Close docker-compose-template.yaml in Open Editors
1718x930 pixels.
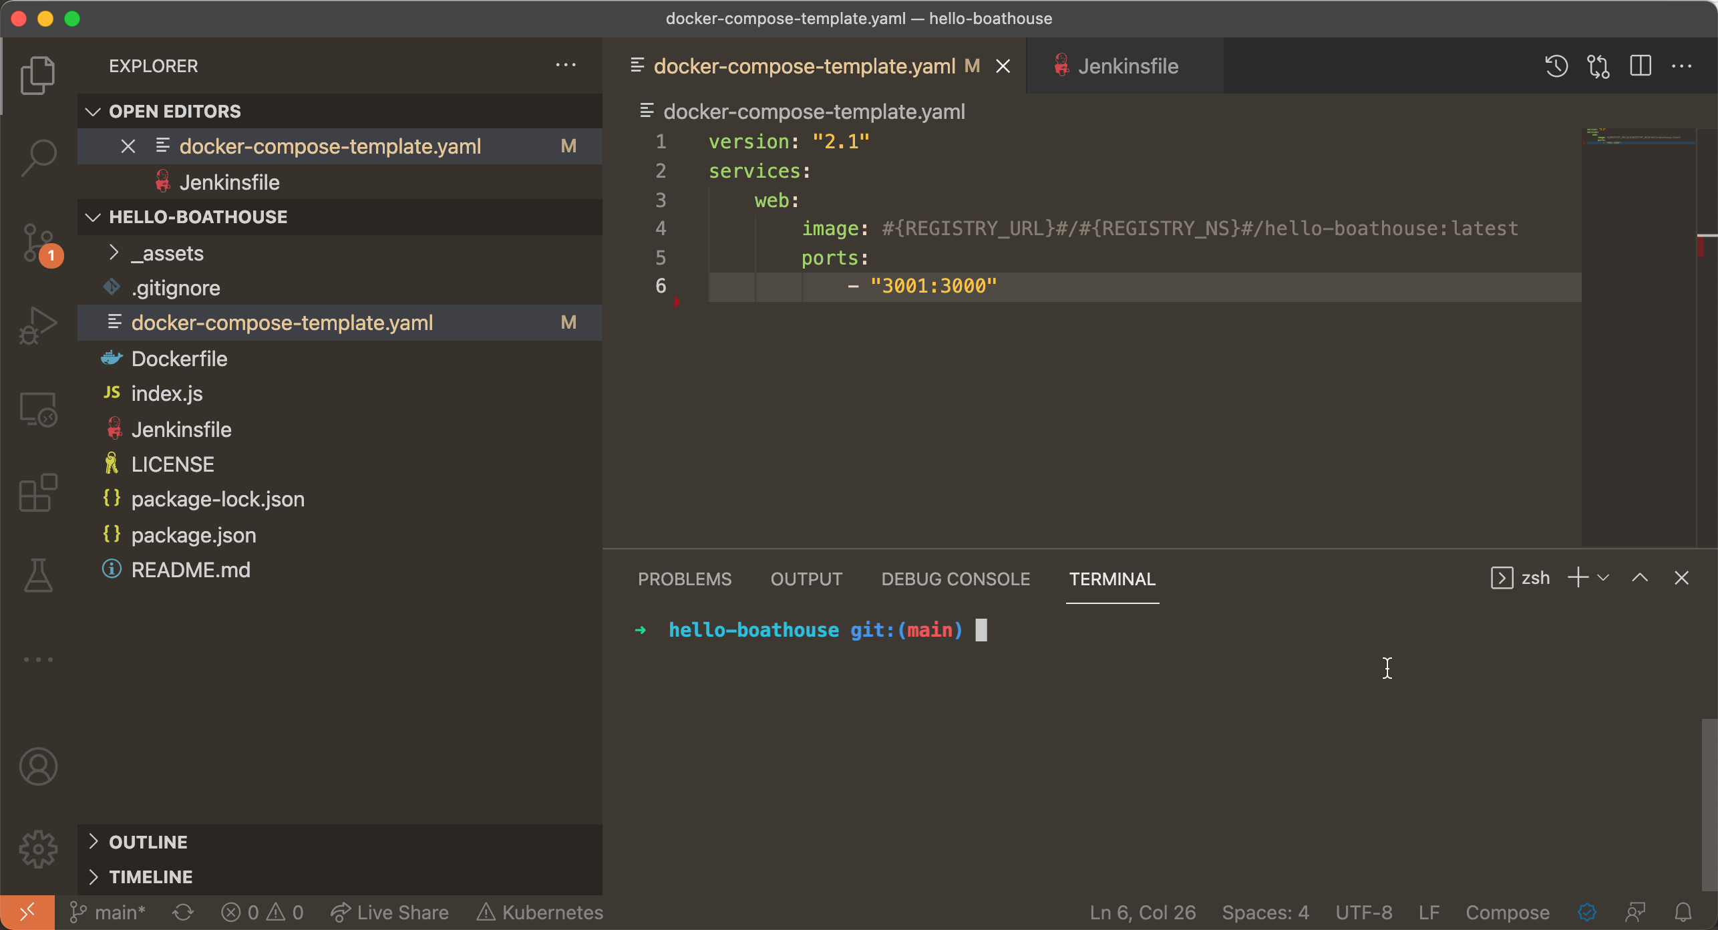pyautogui.click(x=128, y=146)
